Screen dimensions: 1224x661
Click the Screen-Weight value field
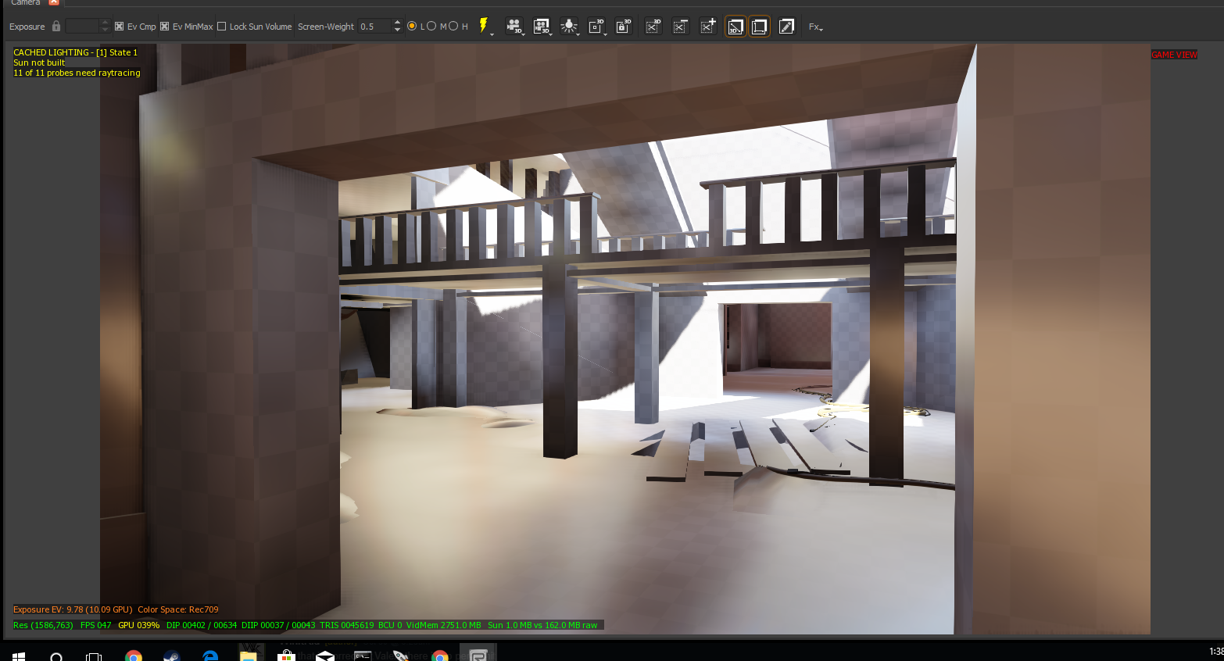tap(374, 27)
